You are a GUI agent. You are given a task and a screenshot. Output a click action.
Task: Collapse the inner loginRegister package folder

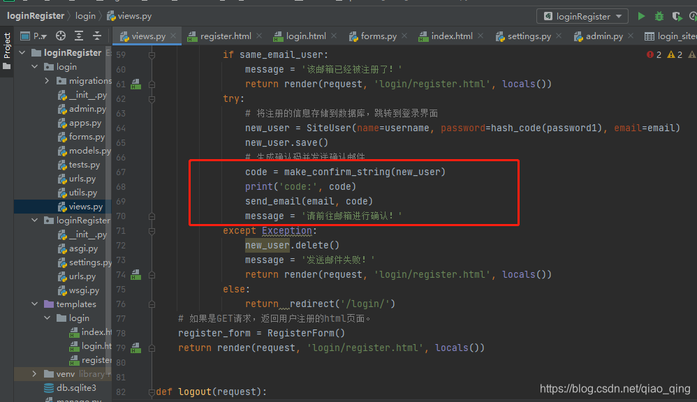[x=35, y=221]
